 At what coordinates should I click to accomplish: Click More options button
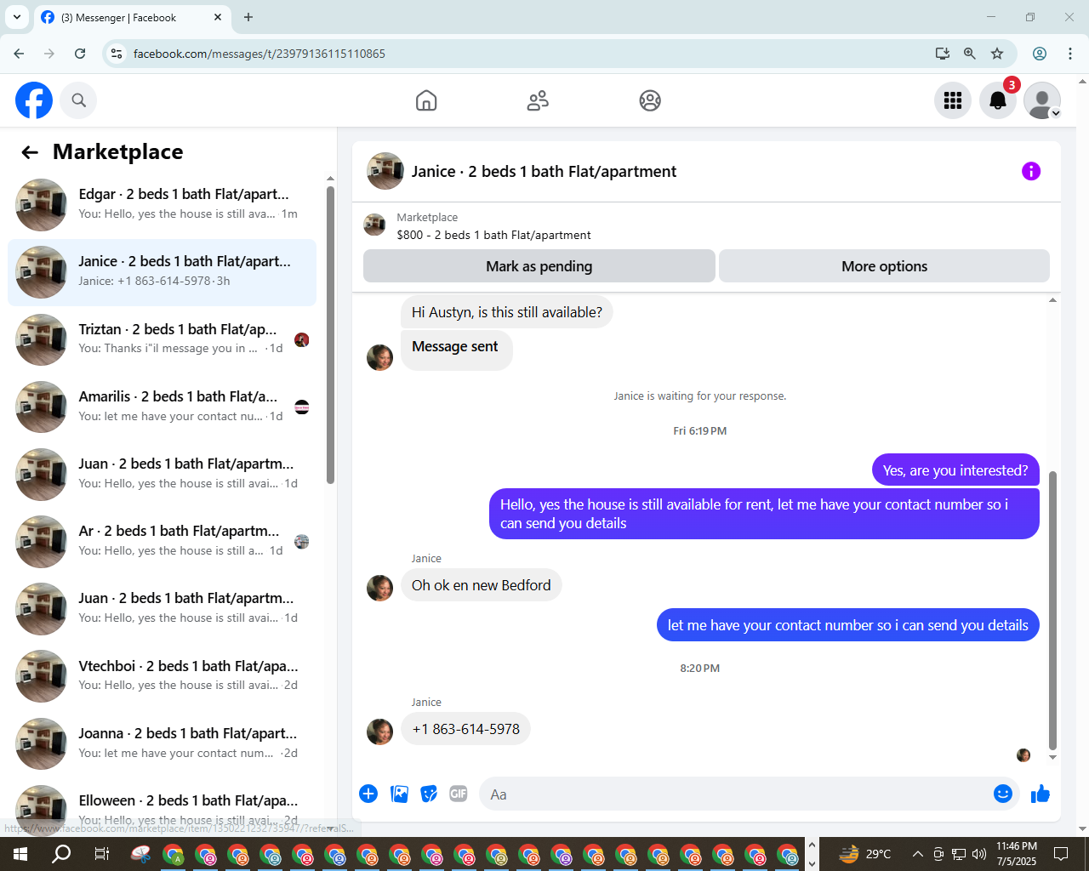click(x=884, y=266)
